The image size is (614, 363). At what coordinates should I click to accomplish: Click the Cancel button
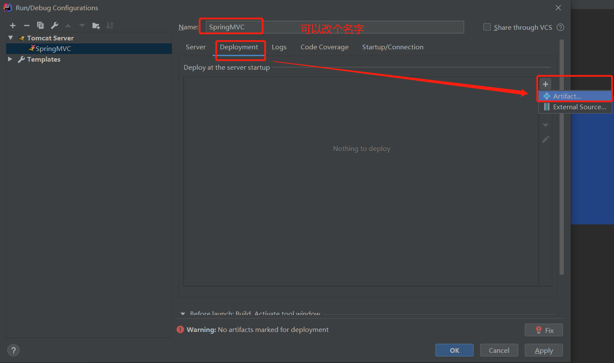(x=499, y=350)
